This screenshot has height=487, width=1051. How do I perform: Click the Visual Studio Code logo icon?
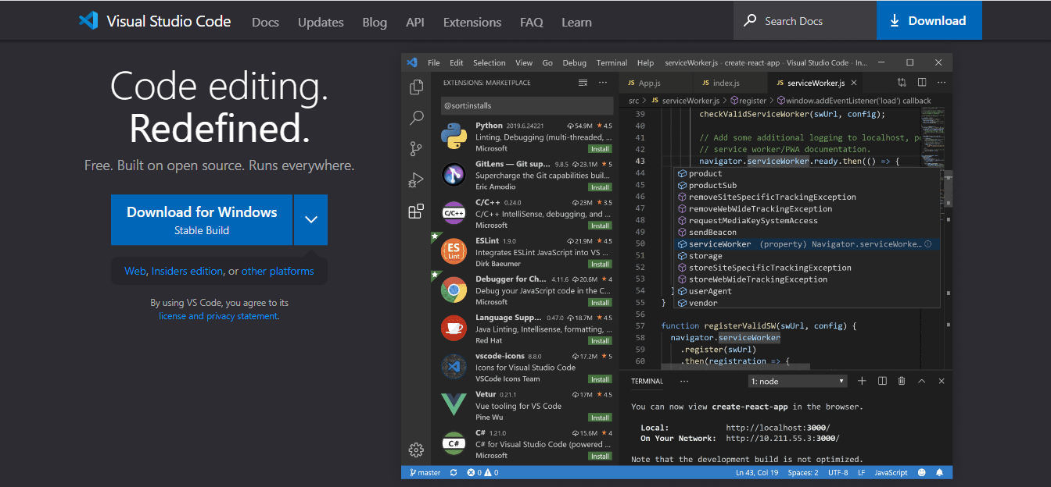88,20
